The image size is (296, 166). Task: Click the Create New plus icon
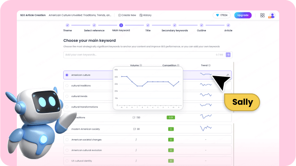pyautogui.click(x=120, y=15)
